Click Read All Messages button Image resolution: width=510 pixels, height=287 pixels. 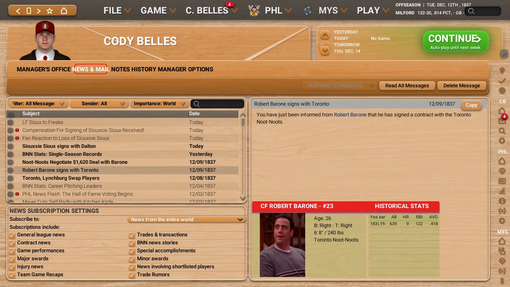407,86
